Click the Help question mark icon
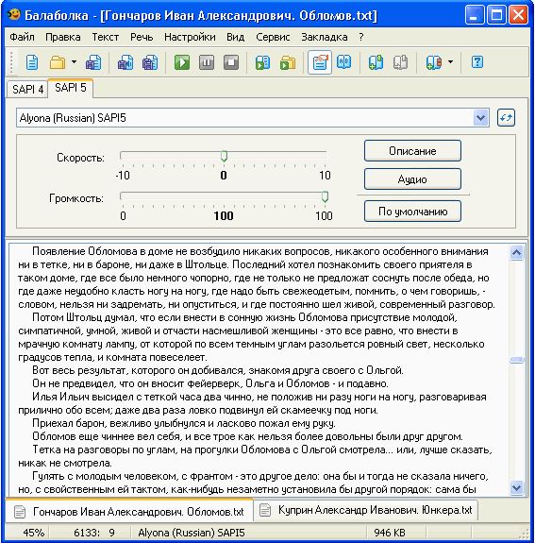Screen dimensions: 535x543 [x=477, y=62]
